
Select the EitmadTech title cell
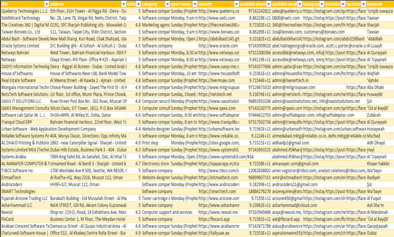coord(24,177)
